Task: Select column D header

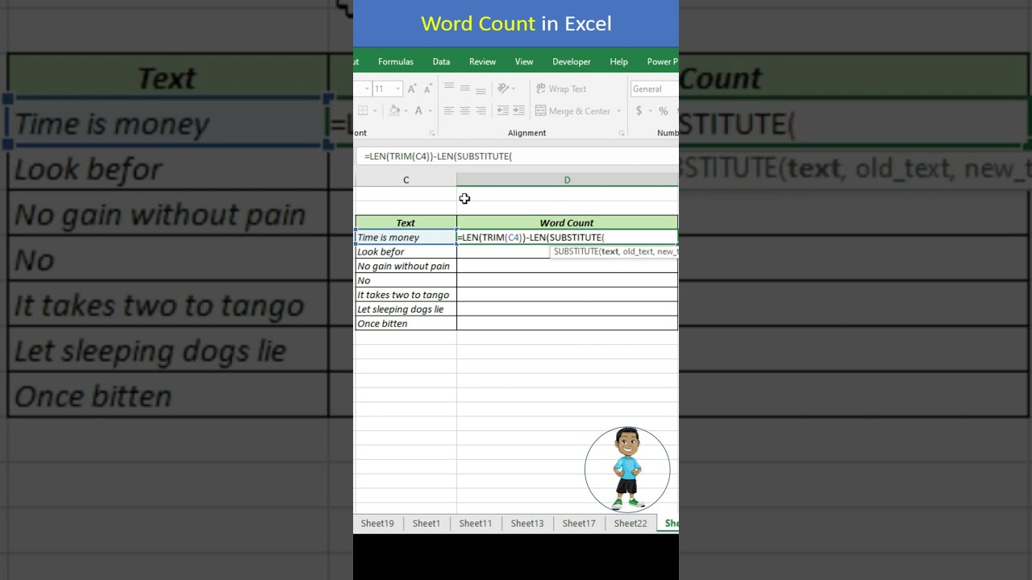Action: 568,180
